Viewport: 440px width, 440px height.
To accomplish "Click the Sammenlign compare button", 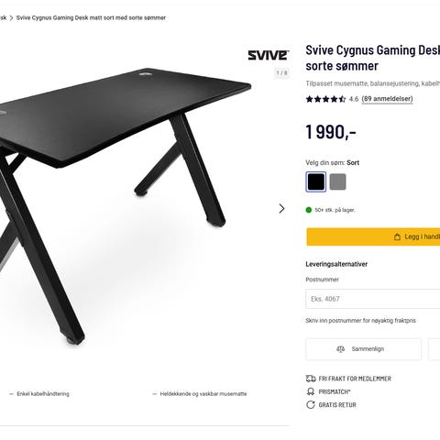I will 363,349.
